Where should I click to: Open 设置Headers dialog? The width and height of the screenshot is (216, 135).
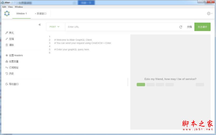point(14,55)
